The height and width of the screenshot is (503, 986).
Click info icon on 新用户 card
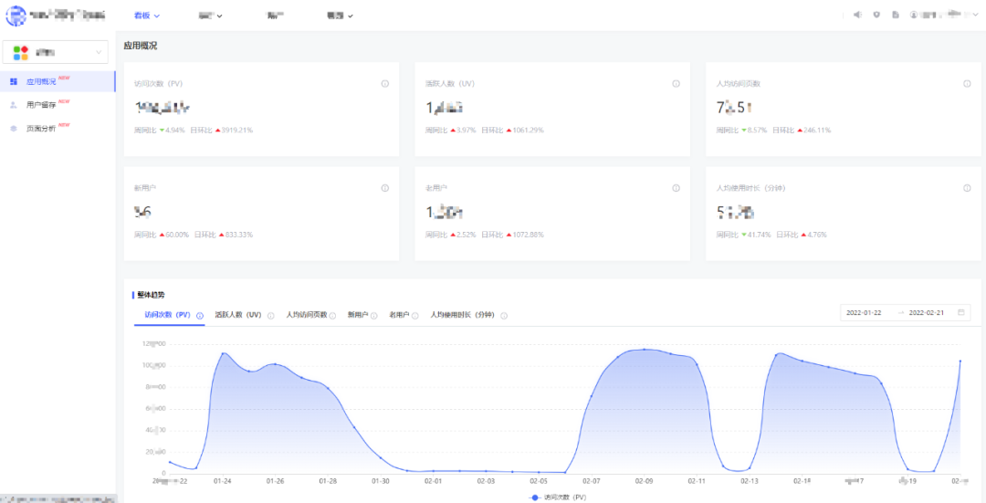pos(385,188)
